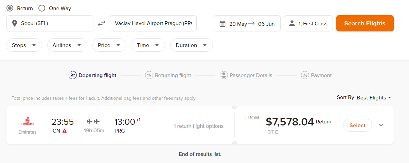Image resolution: width=409 pixels, height=163 pixels.
Task: Expand the Emirates flight details chevron
Action: 381,125
